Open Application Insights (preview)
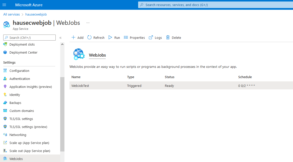This screenshot has height=162, width=293. (x=31, y=87)
